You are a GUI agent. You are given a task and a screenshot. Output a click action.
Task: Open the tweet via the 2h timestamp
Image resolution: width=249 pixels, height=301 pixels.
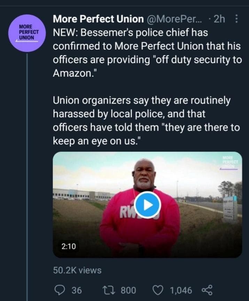click(219, 20)
